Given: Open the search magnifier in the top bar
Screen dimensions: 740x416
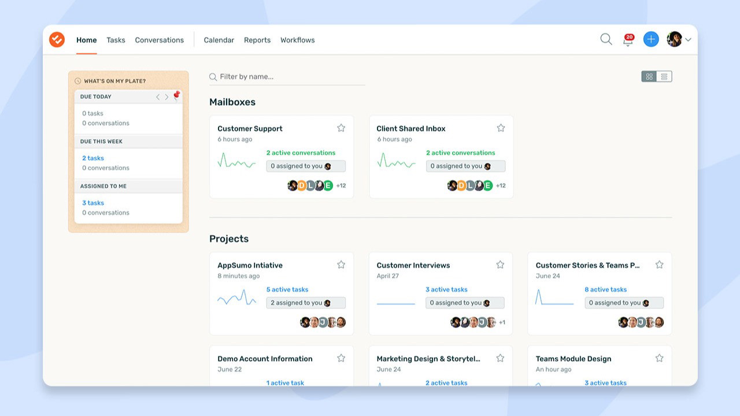Looking at the screenshot, I should (x=606, y=39).
